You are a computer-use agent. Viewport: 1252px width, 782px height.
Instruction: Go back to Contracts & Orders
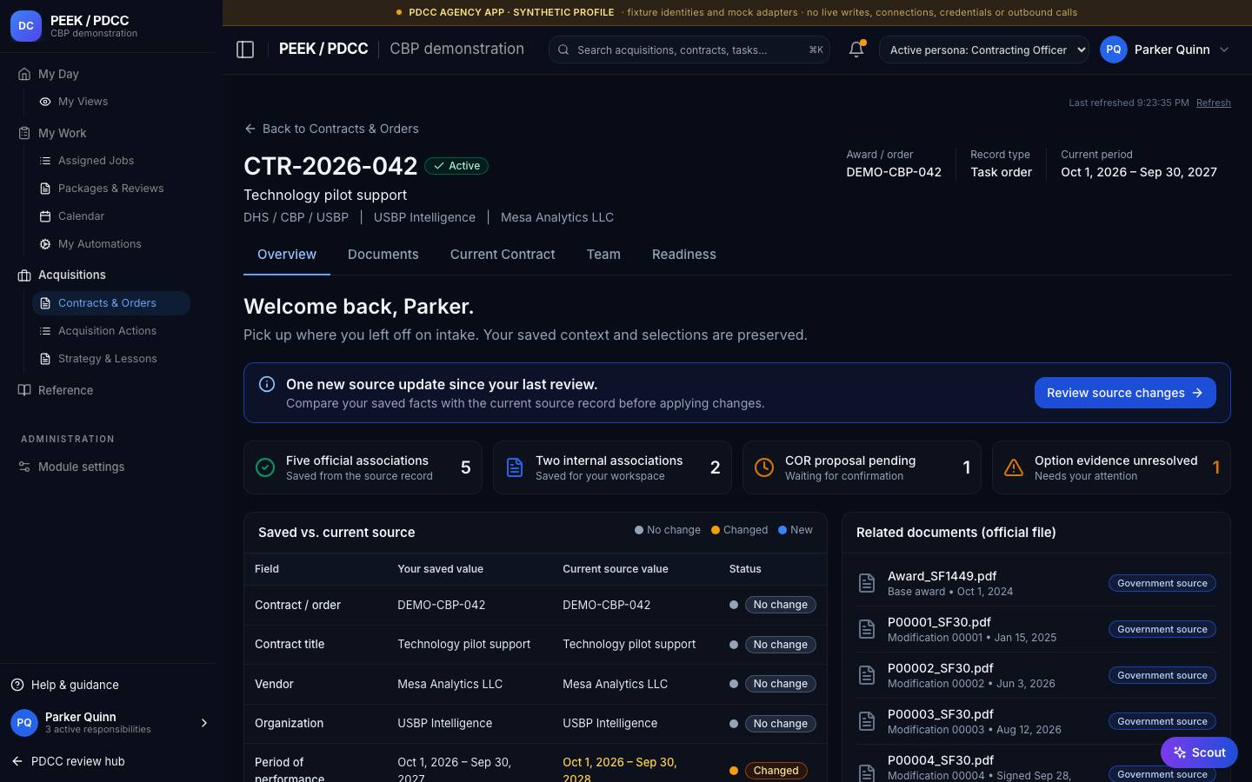pos(331,129)
